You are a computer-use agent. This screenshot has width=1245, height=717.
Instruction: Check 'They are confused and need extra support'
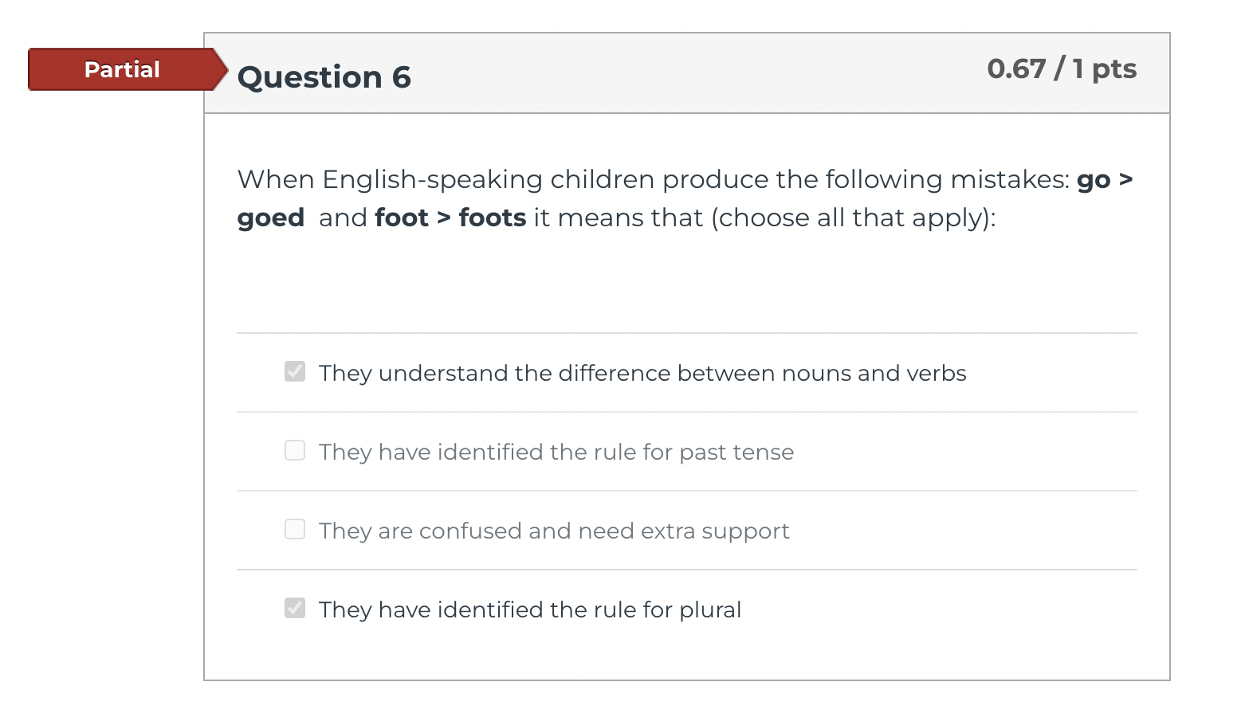(x=294, y=529)
